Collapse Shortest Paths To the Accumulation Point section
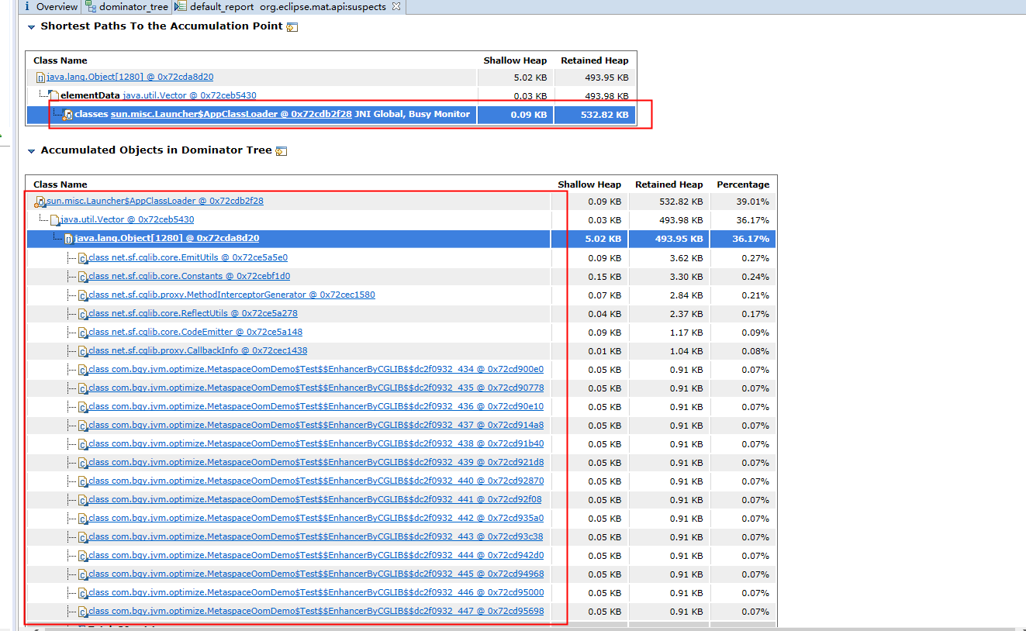This screenshot has width=1026, height=631. pyautogui.click(x=32, y=27)
